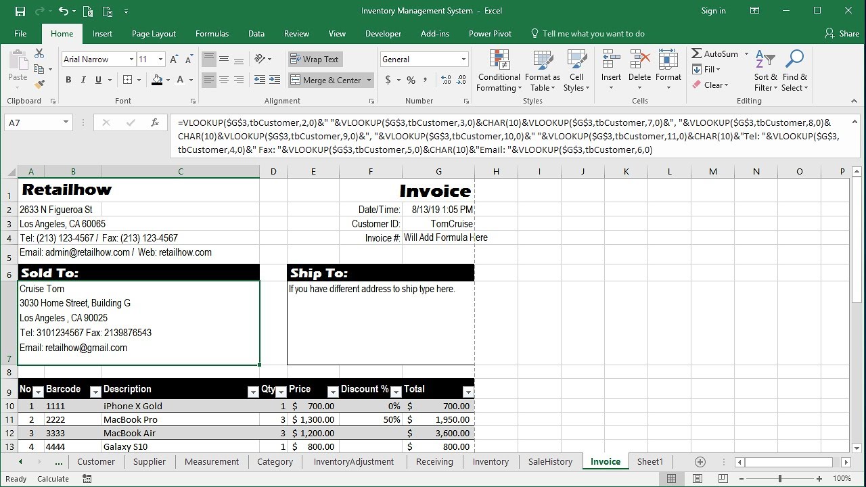Click Merge & Center button
The height and width of the screenshot is (487, 866).
(x=326, y=80)
